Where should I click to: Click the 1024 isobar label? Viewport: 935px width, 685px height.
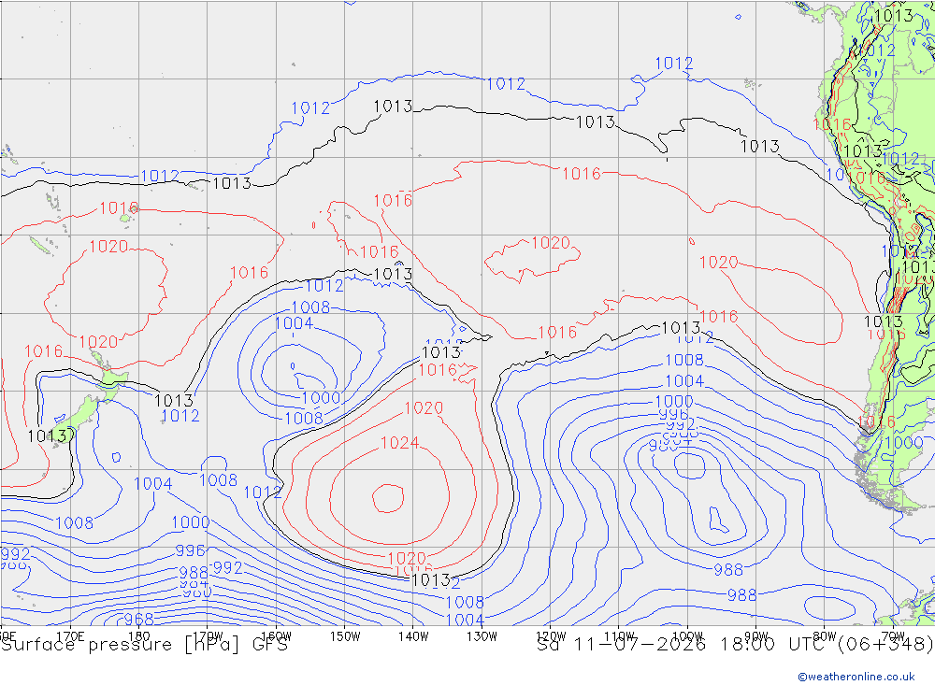[x=399, y=443]
